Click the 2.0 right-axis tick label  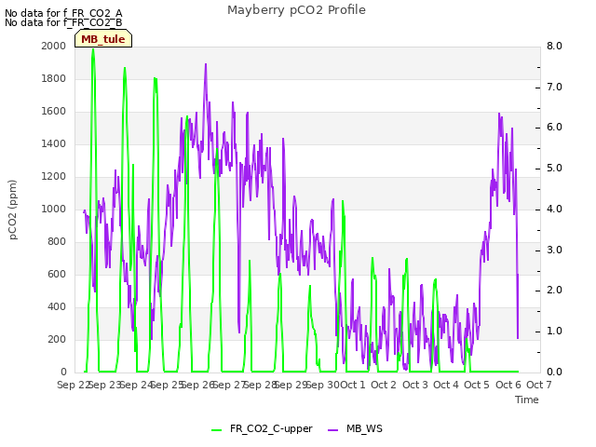(554, 291)
